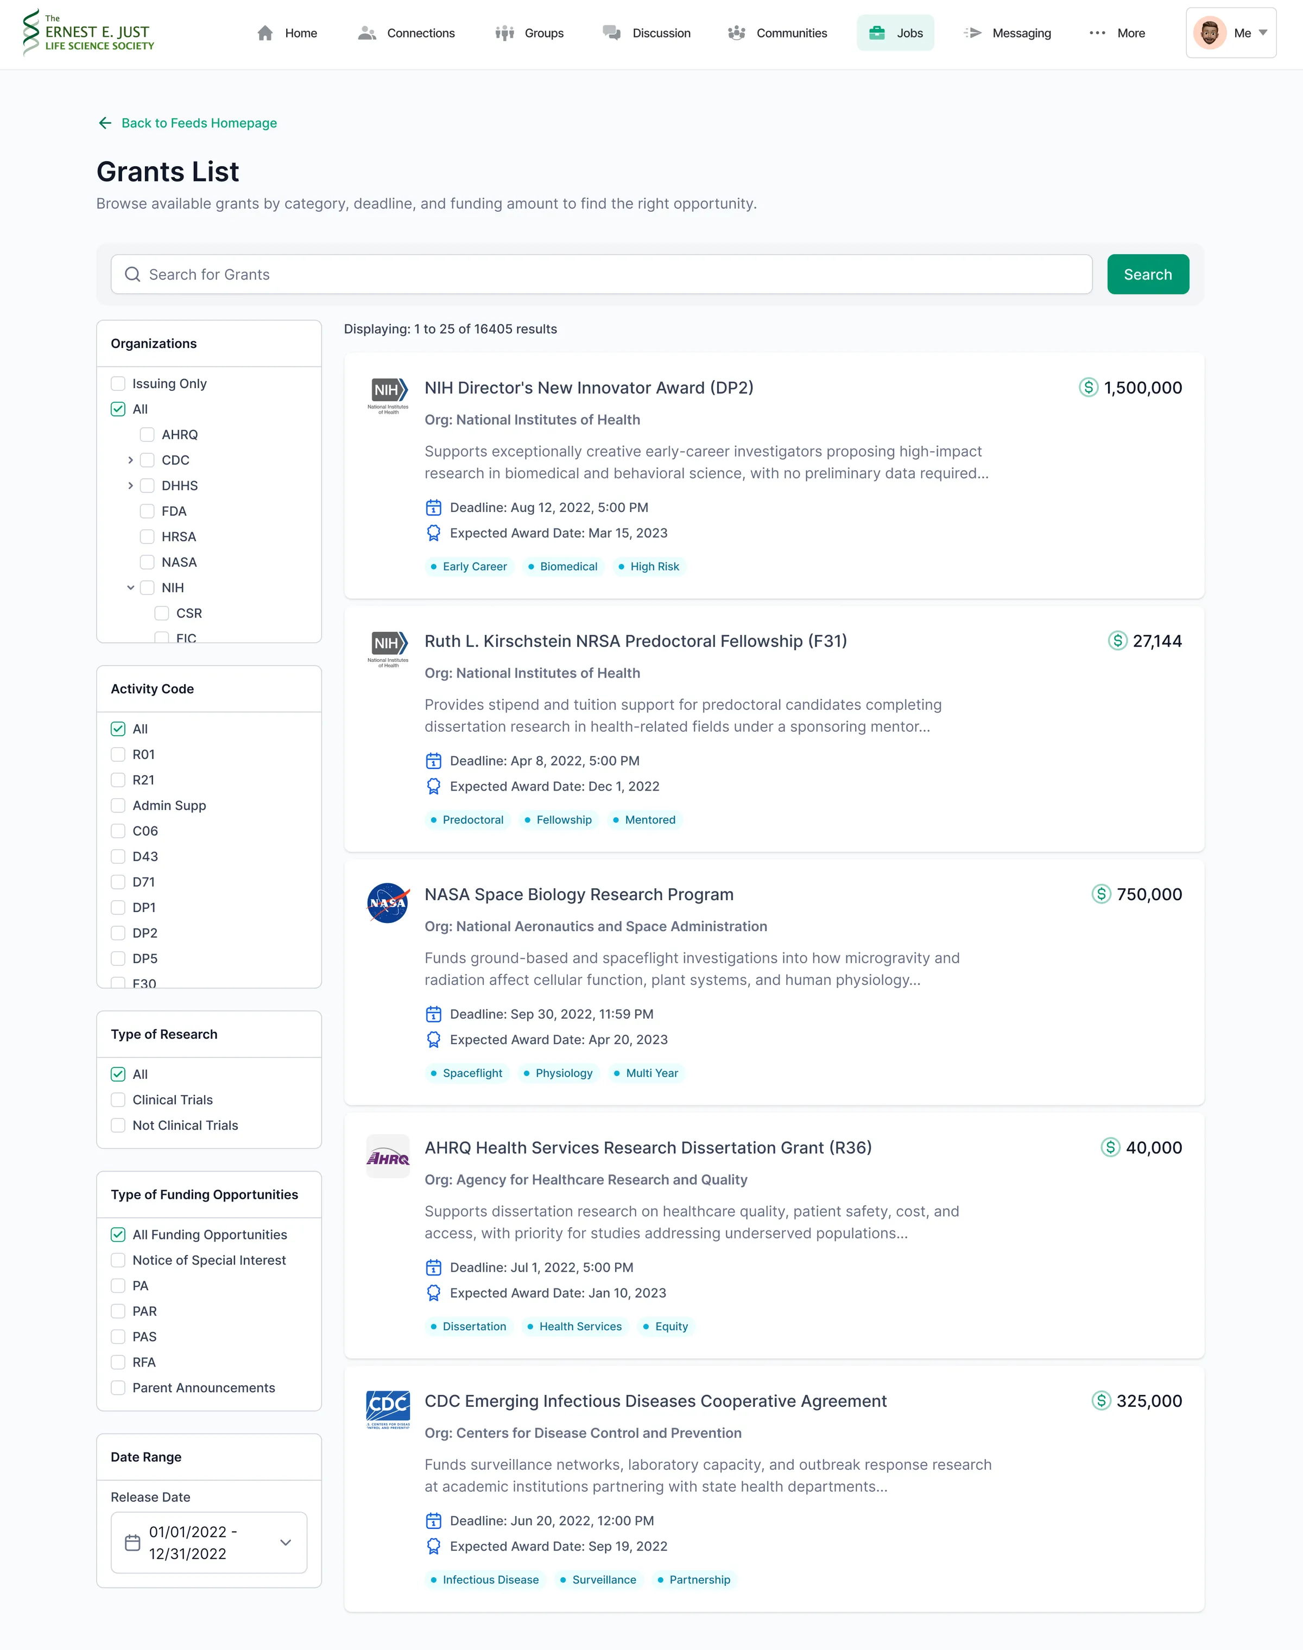Open NIH Director's New Innovator Award title
Image resolution: width=1303 pixels, height=1650 pixels.
click(589, 388)
